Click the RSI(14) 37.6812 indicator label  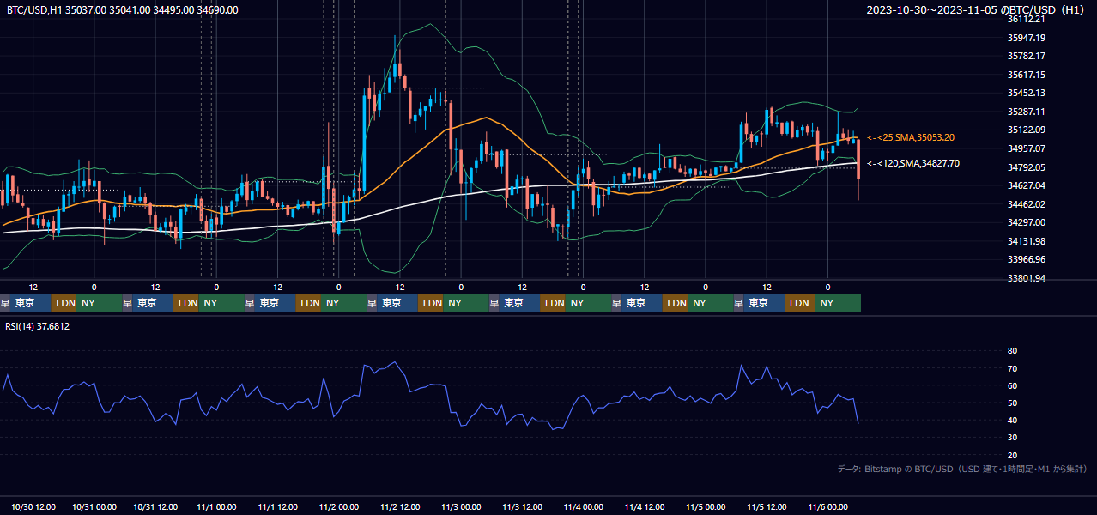click(38, 326)
